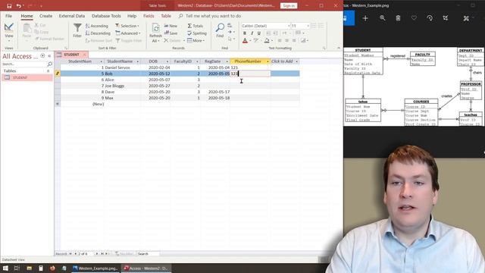Apply Italic text formatting
Screen dimensions: 485x273
click(x=252, y=33)
